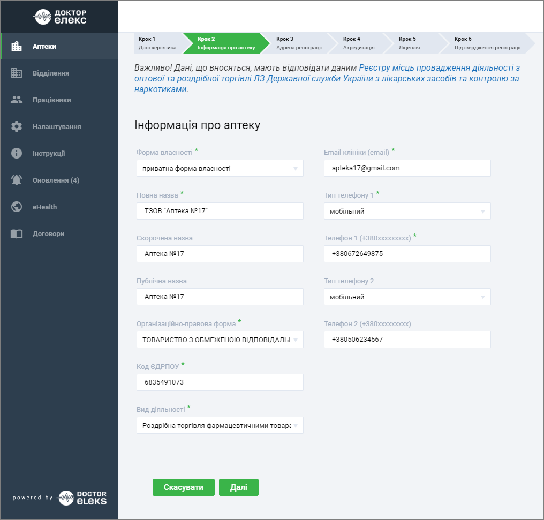Click the Вид діяльності label
Screen dimensions: 544x520
tap(161, 410)
